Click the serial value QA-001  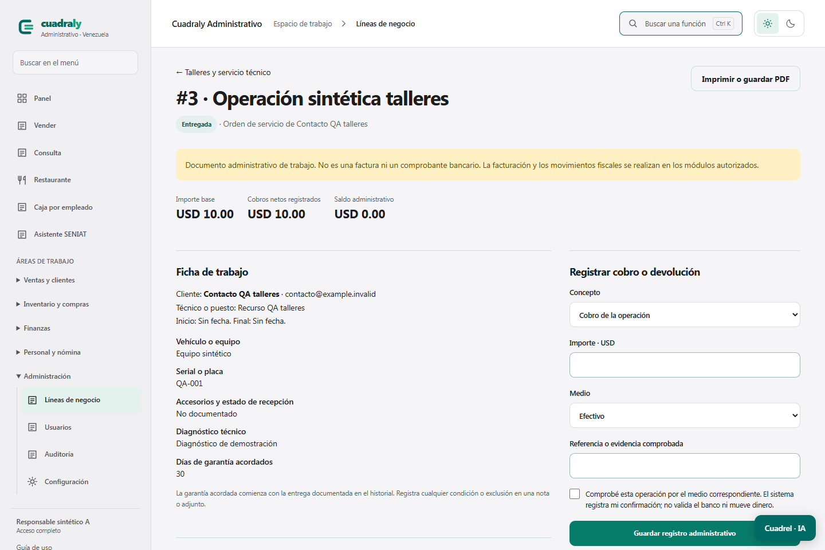coord(190,384)
